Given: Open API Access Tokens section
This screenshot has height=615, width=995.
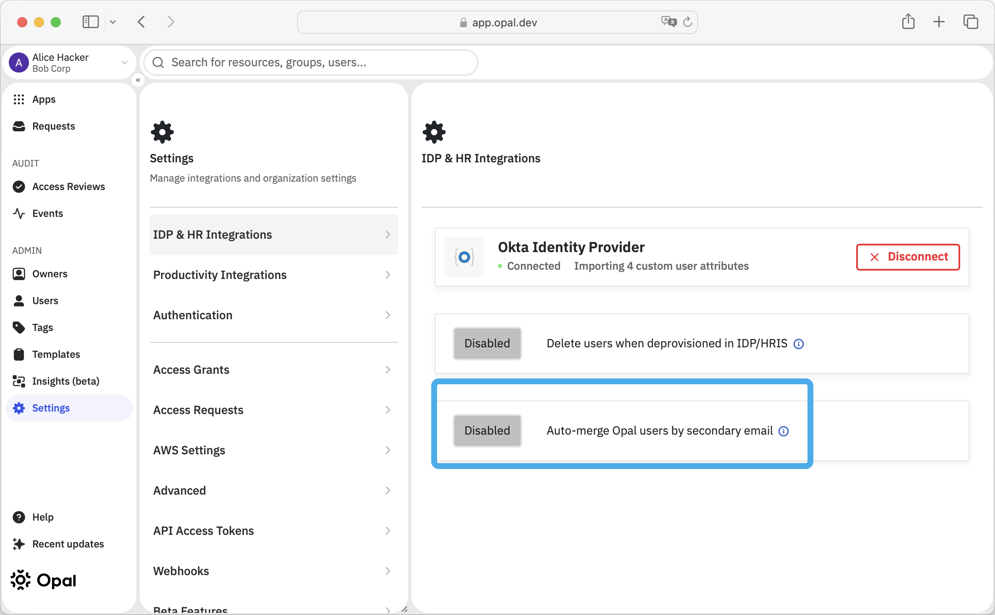Looking at the screenshot, I should [273, 531].
